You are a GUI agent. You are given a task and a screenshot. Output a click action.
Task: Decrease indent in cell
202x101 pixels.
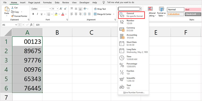click(x=85, y=14)
